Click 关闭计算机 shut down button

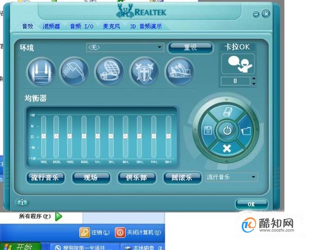pyautogui.click(x=138, y=232)
